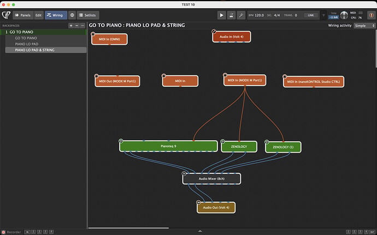This screenshot has width=377, height=235.
Task: Open the tuner fork icon
Action: coord(240,15)
